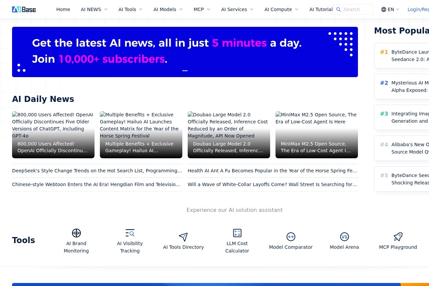This screenshot has height=286, width=429.
Task: Expand the AI Models menu
Action: [x=168, y=9]
